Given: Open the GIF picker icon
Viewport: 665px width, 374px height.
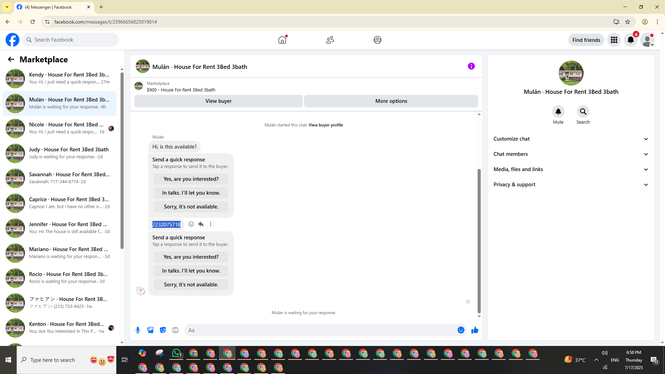Looking at the screenshot, I should pyautogui.click(x=175, y=330).
